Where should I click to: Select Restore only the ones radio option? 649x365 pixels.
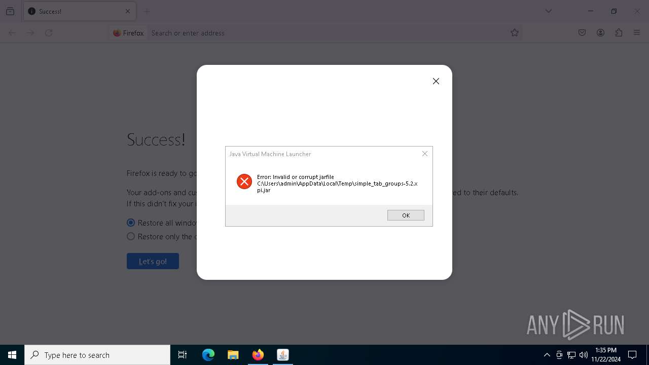coord(131,236)
